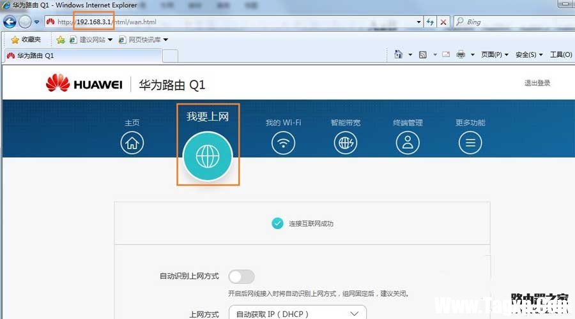575x319 pixels.
Task: Open the 安全(S) menu
Action: [x=529, y=55]
